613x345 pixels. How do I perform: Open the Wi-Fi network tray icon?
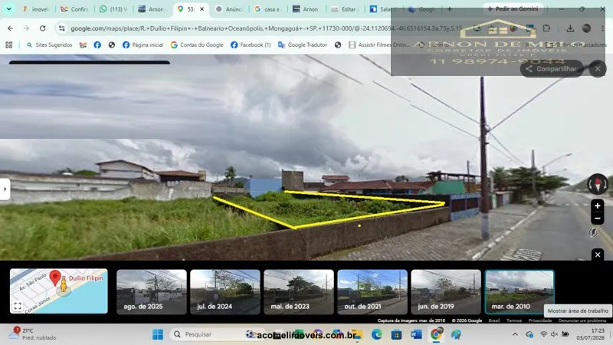point(543,334)
